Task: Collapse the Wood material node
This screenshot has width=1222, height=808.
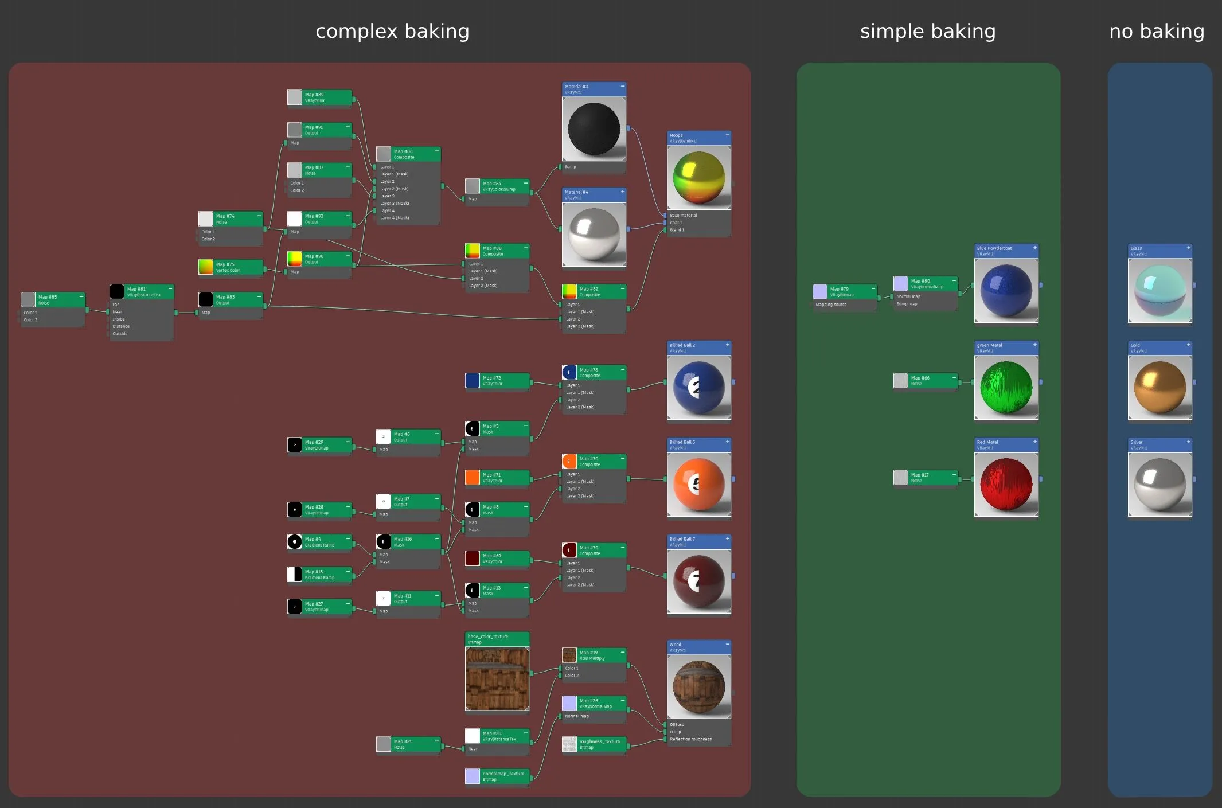Action: point(727,644)
